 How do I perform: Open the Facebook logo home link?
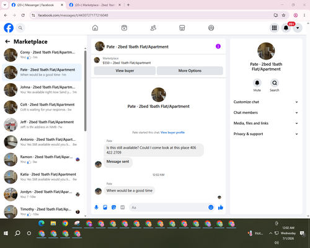click(9, 28)
